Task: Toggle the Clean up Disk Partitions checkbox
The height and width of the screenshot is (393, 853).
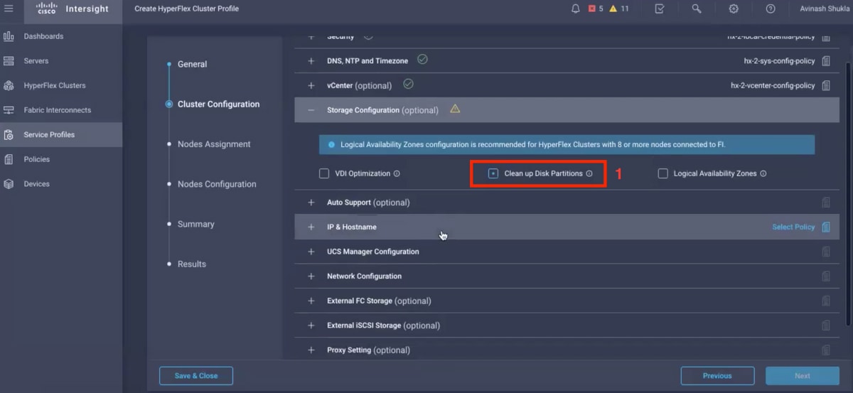Action: [493, 173]
